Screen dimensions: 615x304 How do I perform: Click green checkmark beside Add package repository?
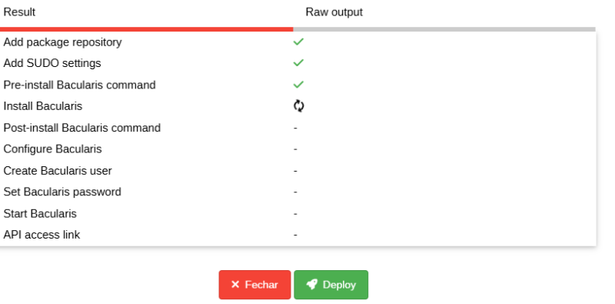coord(298,42)
